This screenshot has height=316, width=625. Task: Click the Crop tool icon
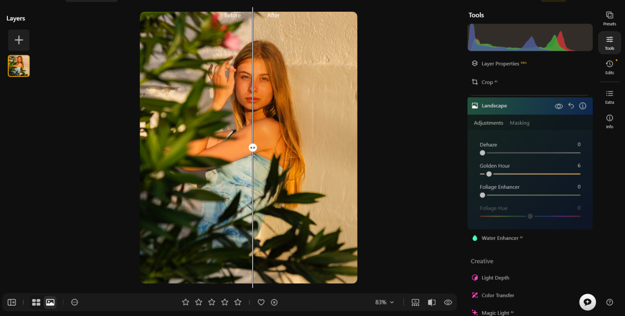(x=475, y=82)
